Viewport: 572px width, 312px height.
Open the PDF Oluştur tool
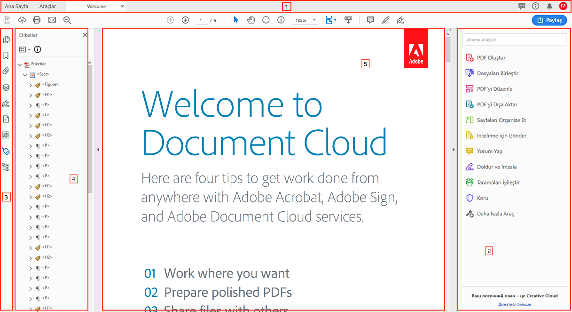pos(491,58)
